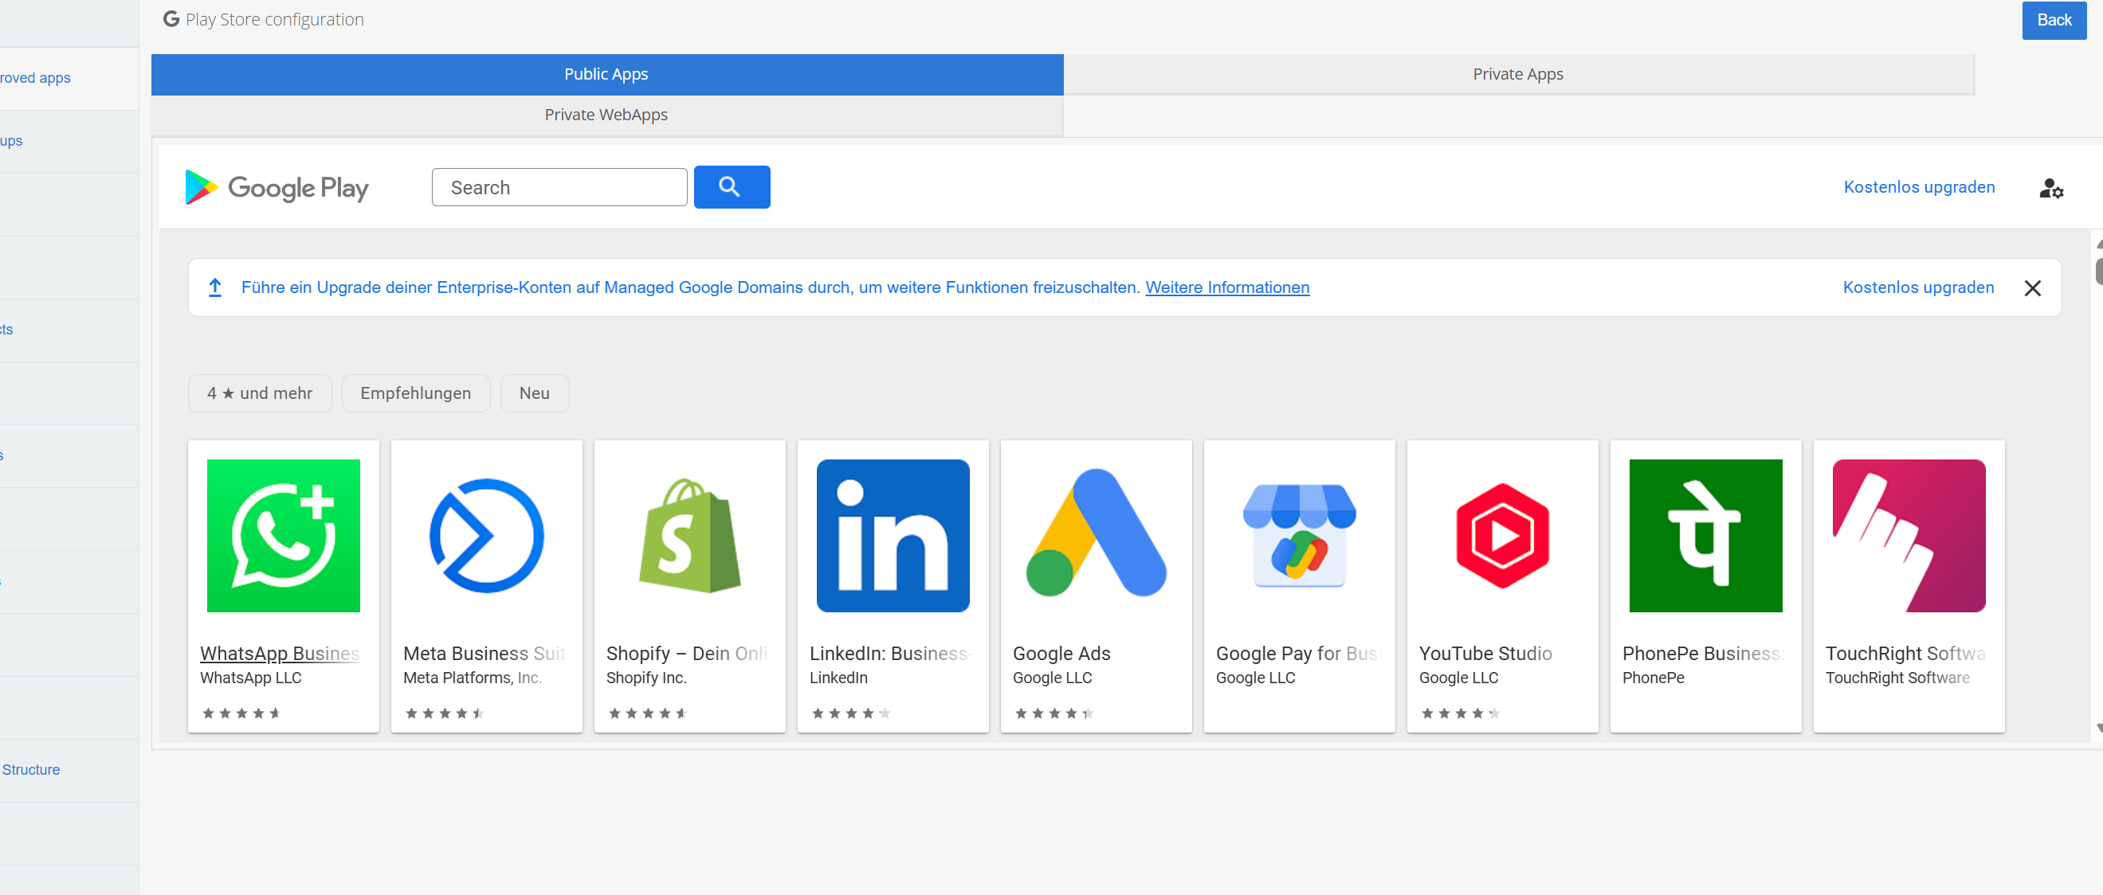Toggle the Neu filter chip
The image size is (2103, 895).
[x=534, y=393]
